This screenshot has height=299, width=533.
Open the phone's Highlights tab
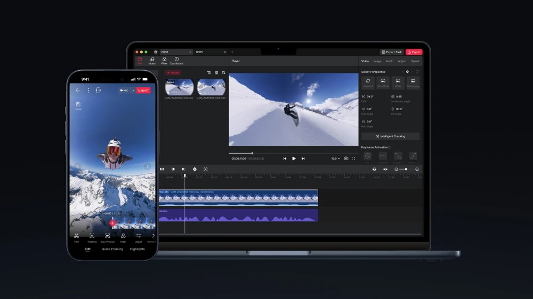138,249
